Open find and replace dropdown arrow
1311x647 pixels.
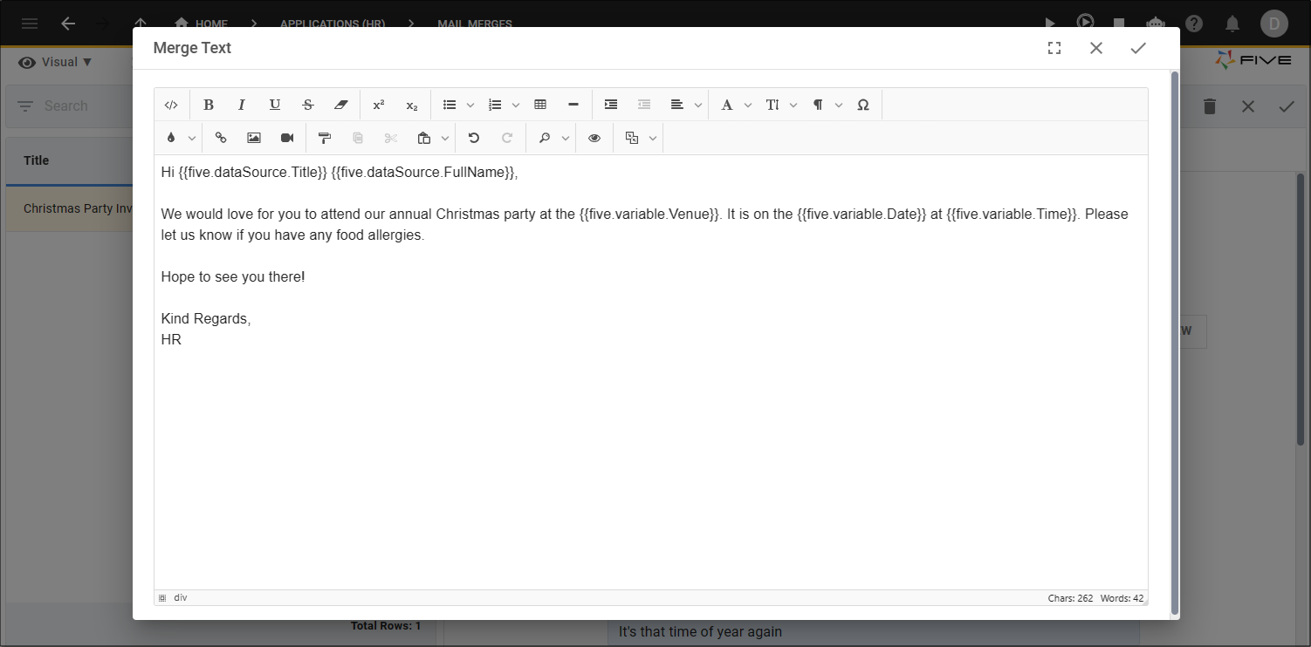pos(566,138)
